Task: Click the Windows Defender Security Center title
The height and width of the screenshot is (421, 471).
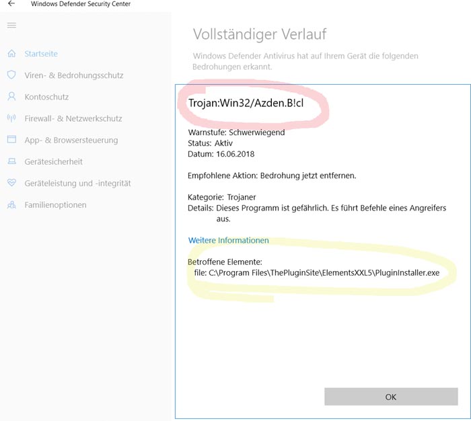Action: [81, 4]
